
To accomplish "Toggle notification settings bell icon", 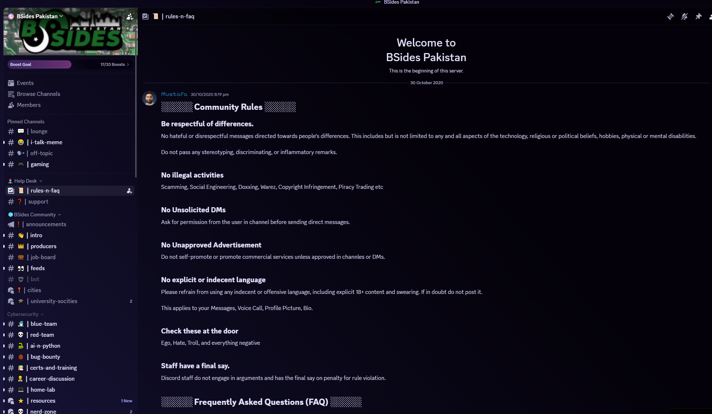I will [x=684, y=16].
